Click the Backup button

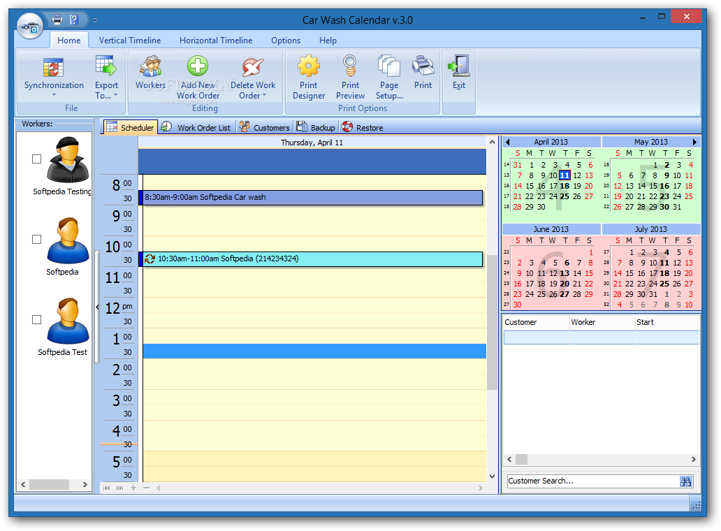point(316,127)
